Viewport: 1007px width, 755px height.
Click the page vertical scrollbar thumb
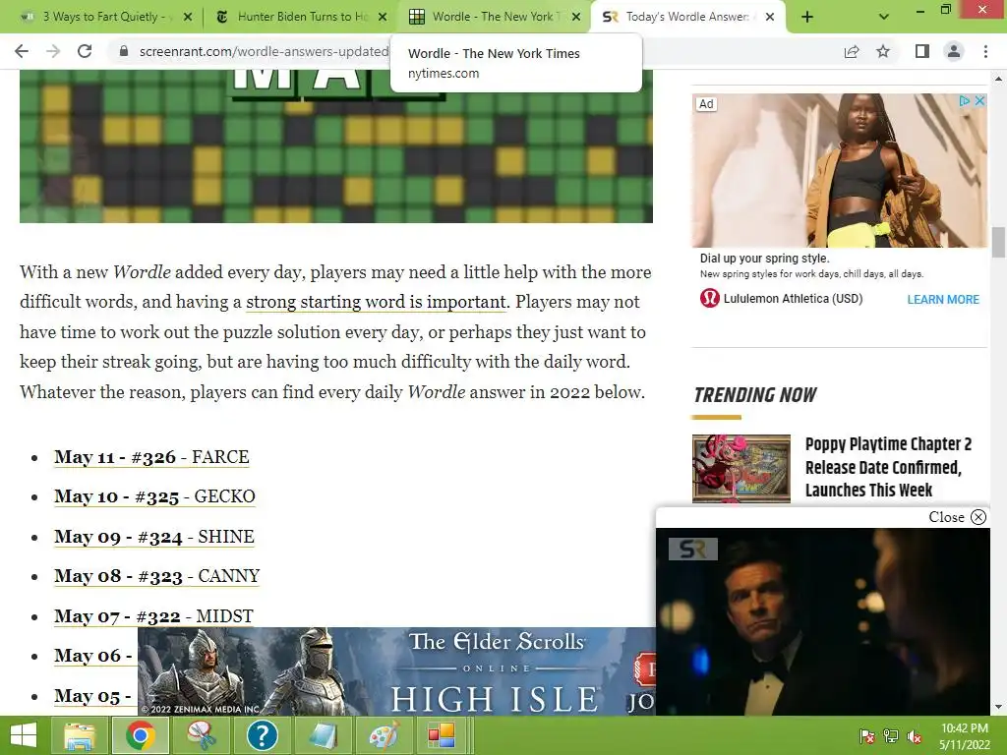998,242
